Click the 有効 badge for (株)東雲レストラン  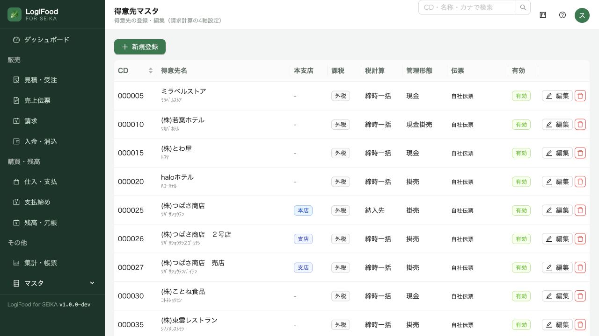point(521,325)
